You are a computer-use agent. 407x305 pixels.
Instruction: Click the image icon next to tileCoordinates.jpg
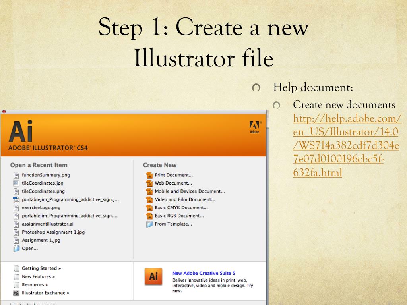coord(16,183)
